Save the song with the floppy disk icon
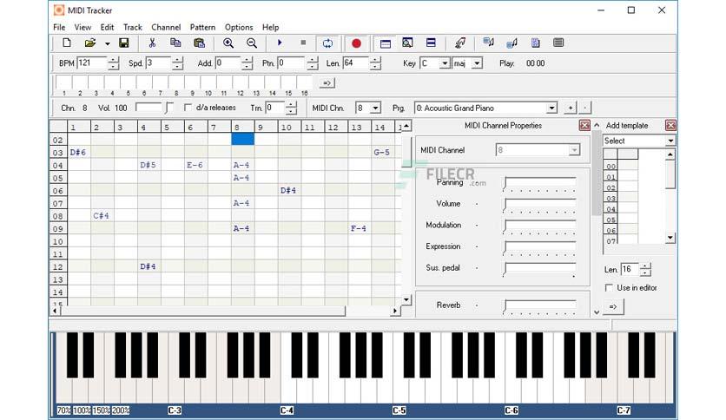Image resolution: width=726 pixels, height=420 pixels. click(123, 43)
